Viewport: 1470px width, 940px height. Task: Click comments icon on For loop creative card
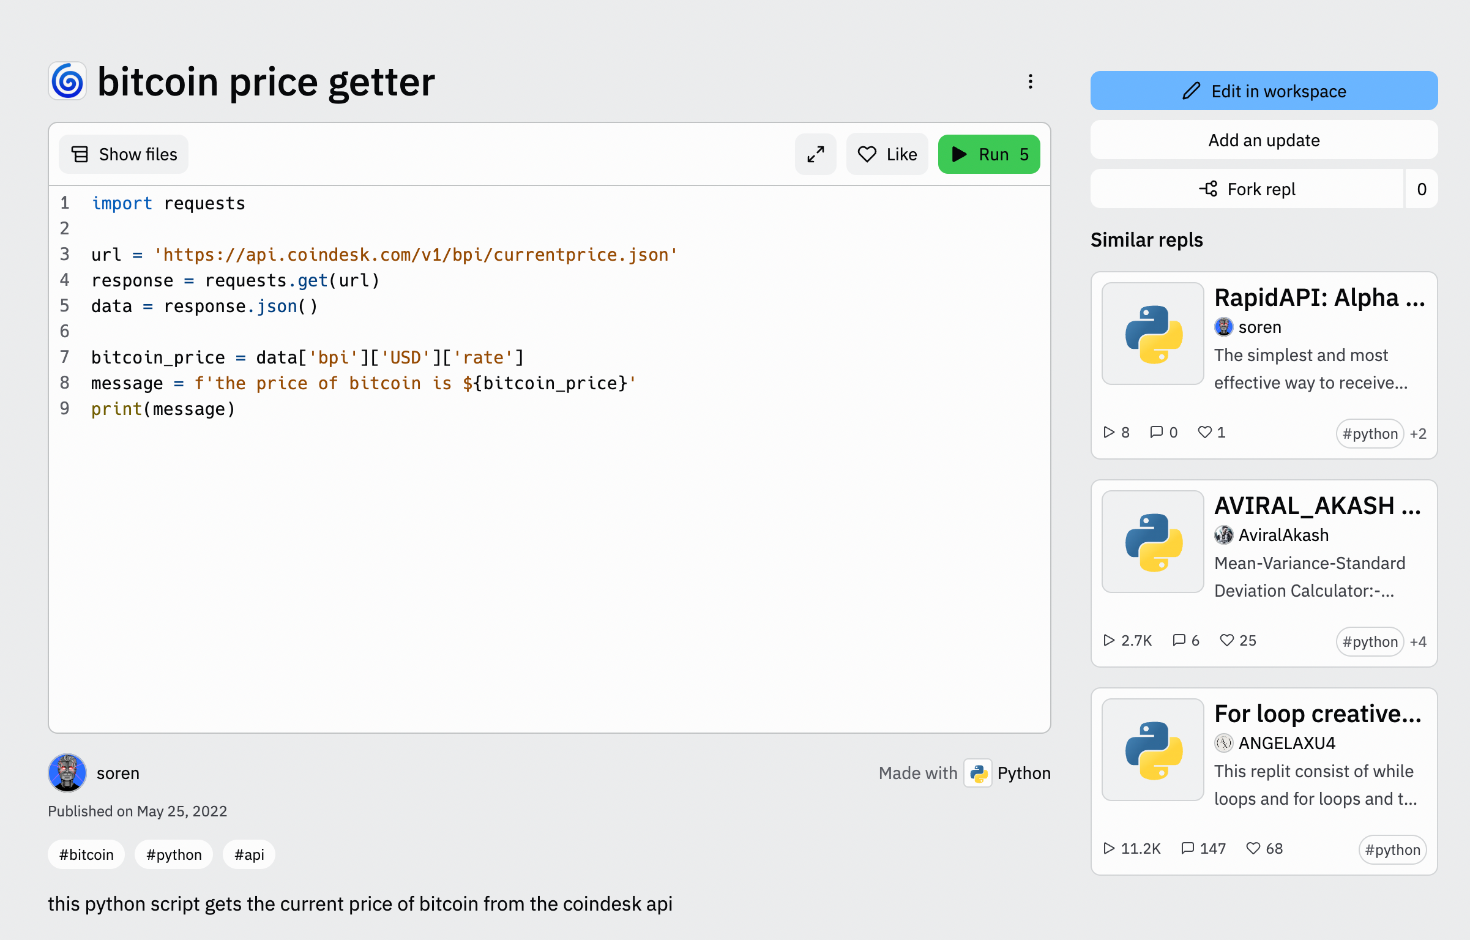pyautogui.click(x=1188, y=848)
